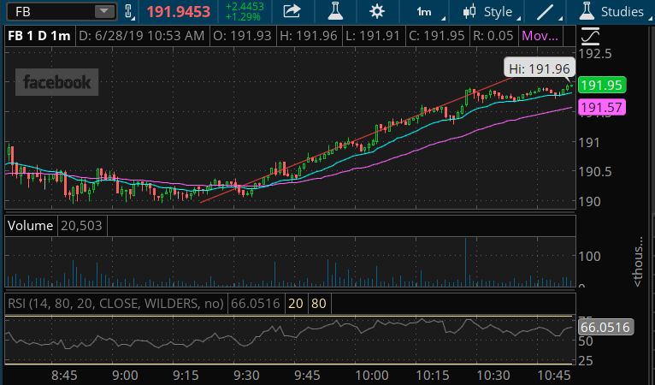Click the volume value 20,503
Screen dimensions: 655x385
81,226
